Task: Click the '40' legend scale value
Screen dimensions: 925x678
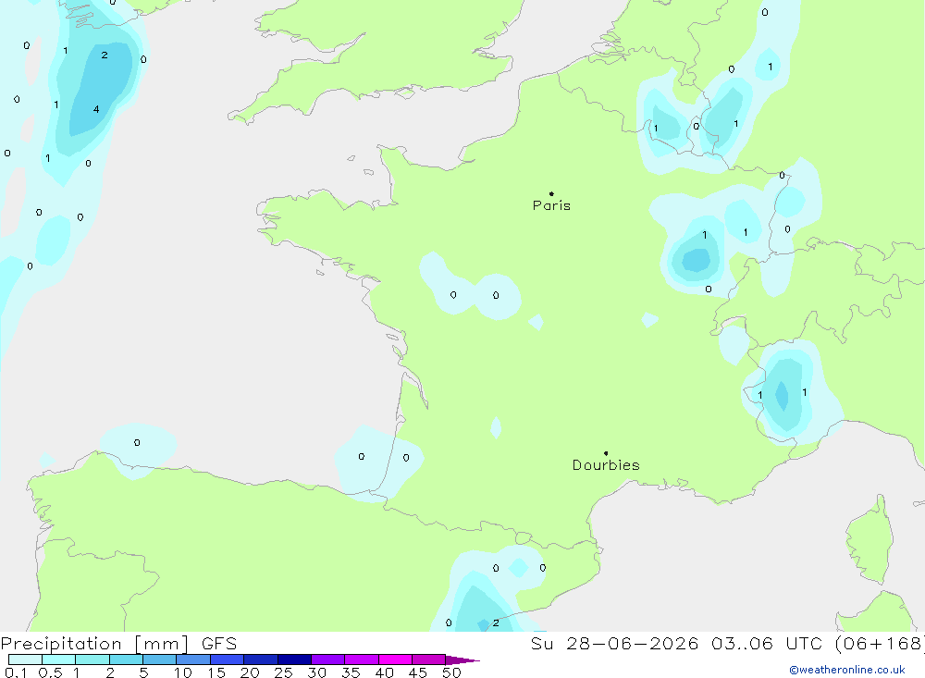Action: [x=384, y=672]
